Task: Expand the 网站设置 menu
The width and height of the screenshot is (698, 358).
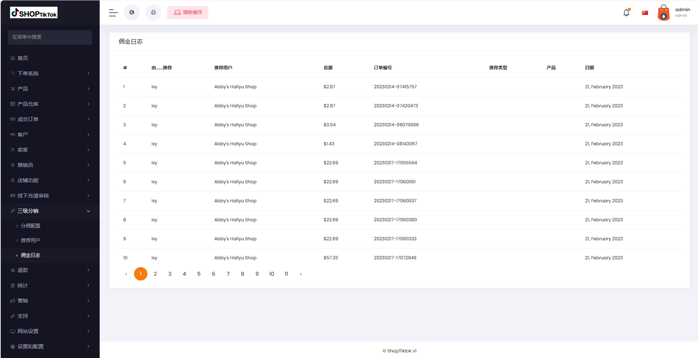Action: (x=50, y=331)
